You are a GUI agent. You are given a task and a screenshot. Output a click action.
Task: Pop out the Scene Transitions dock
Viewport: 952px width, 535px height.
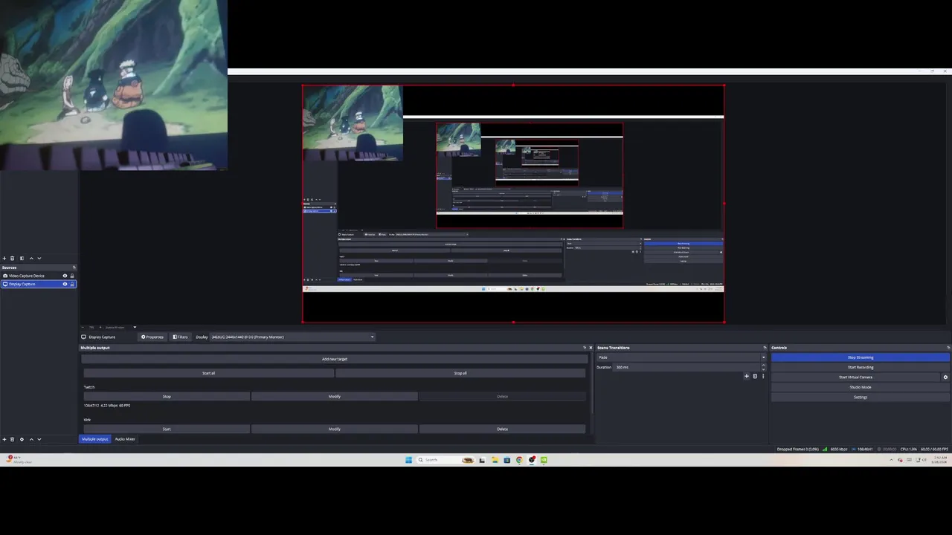coord(765,348)
